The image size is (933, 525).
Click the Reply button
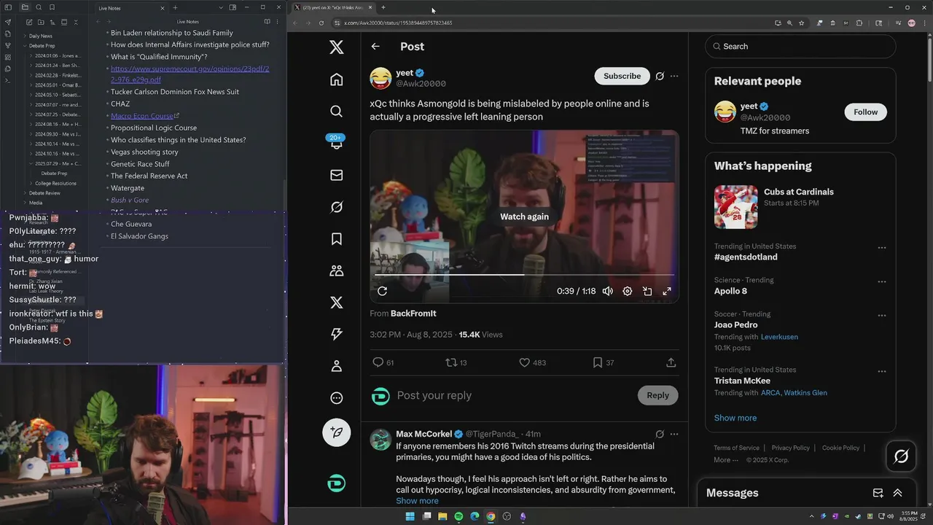click(657, 395)
